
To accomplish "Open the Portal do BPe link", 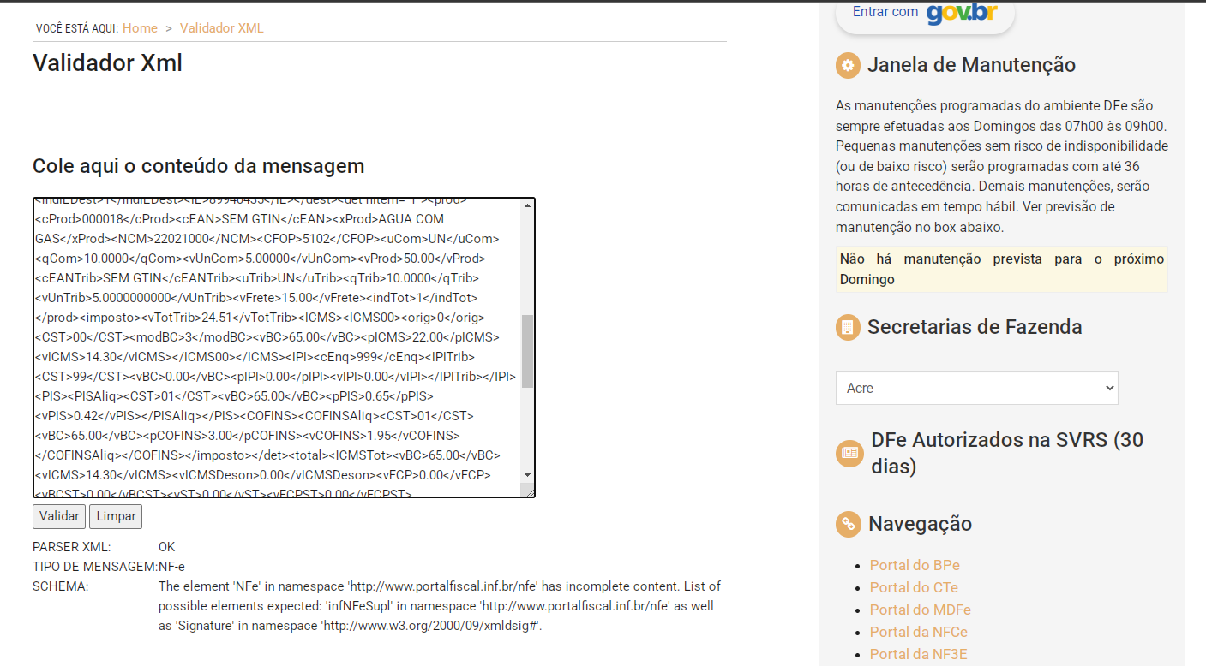I will pyautogui.click(x=915, y=565).
